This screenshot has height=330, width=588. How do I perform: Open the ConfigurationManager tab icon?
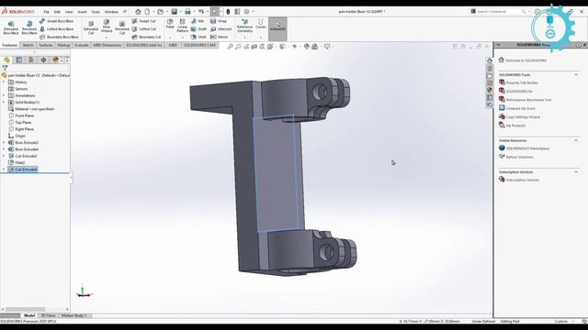31,60
